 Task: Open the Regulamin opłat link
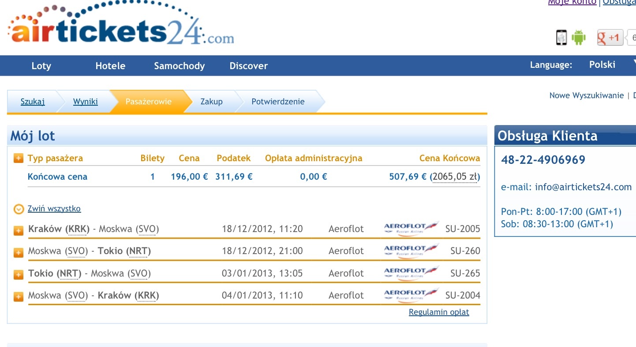[x=439, y=312]
